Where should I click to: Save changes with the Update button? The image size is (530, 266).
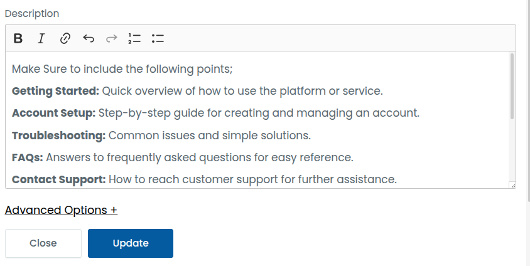[131, 243]
